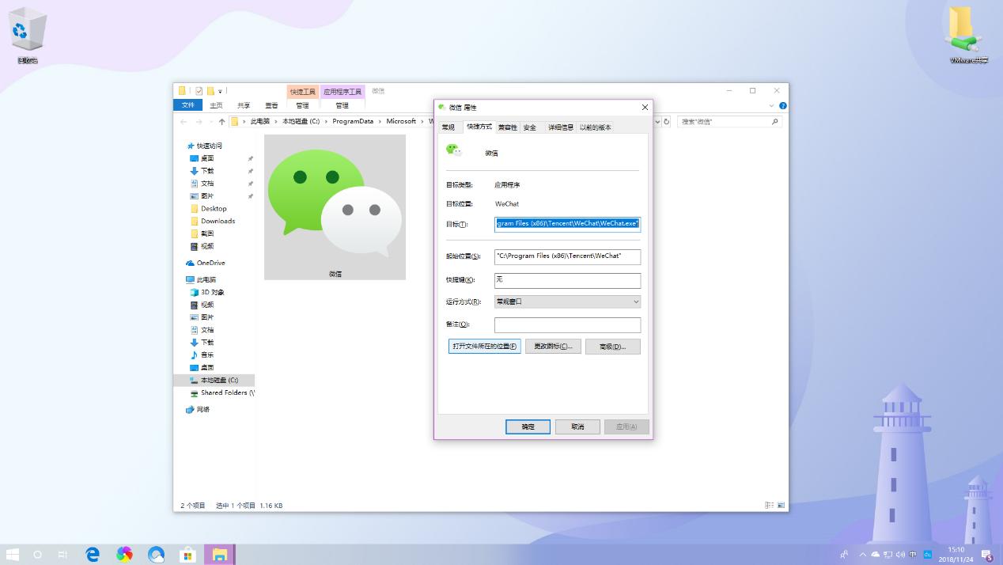Launch Microsoft Edge from the taskbar
The width and height of the screenshot is (1003, 565).
tap(93, 555)
